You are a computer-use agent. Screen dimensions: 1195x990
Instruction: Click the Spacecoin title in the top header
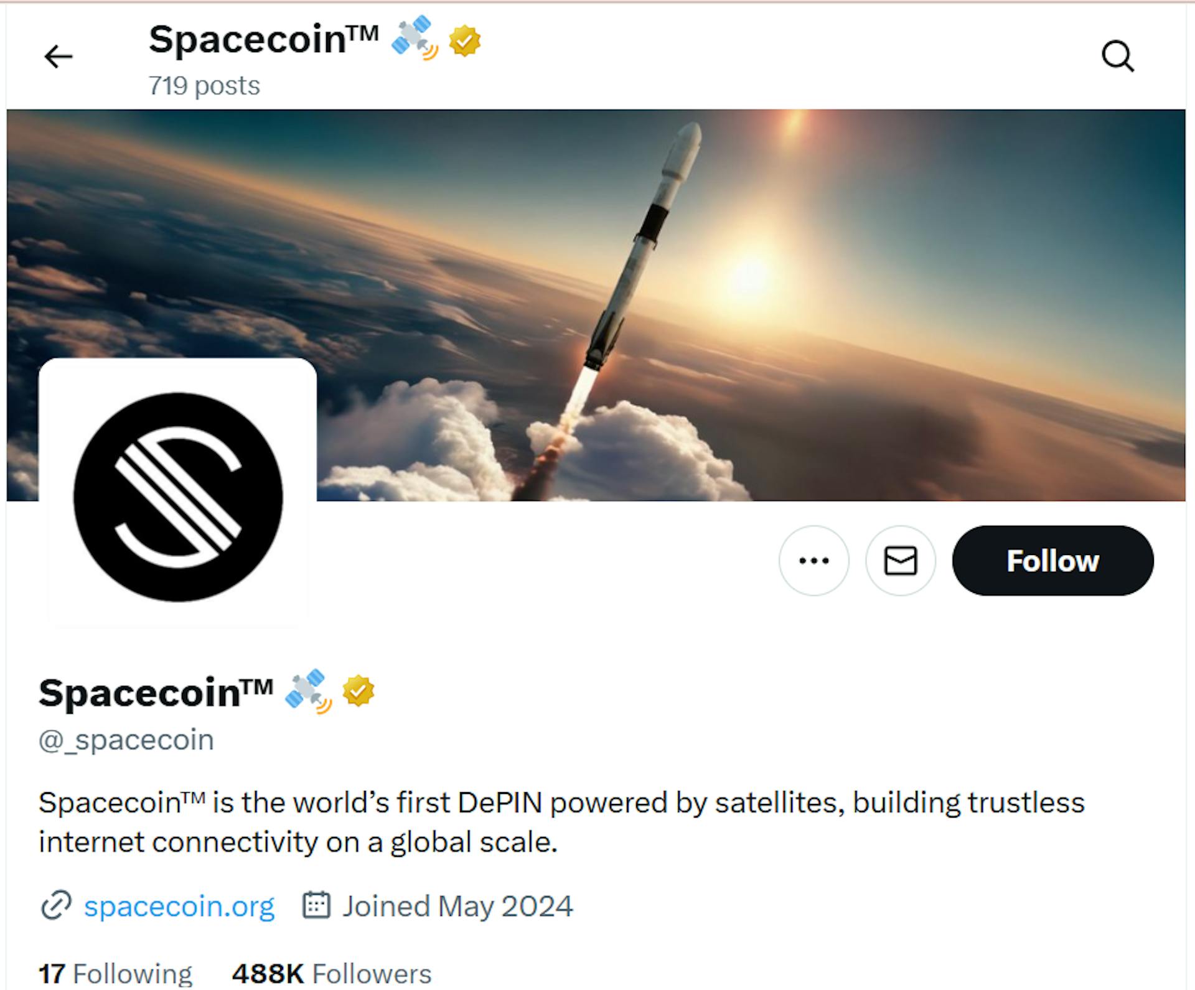[x=263, y=40]
